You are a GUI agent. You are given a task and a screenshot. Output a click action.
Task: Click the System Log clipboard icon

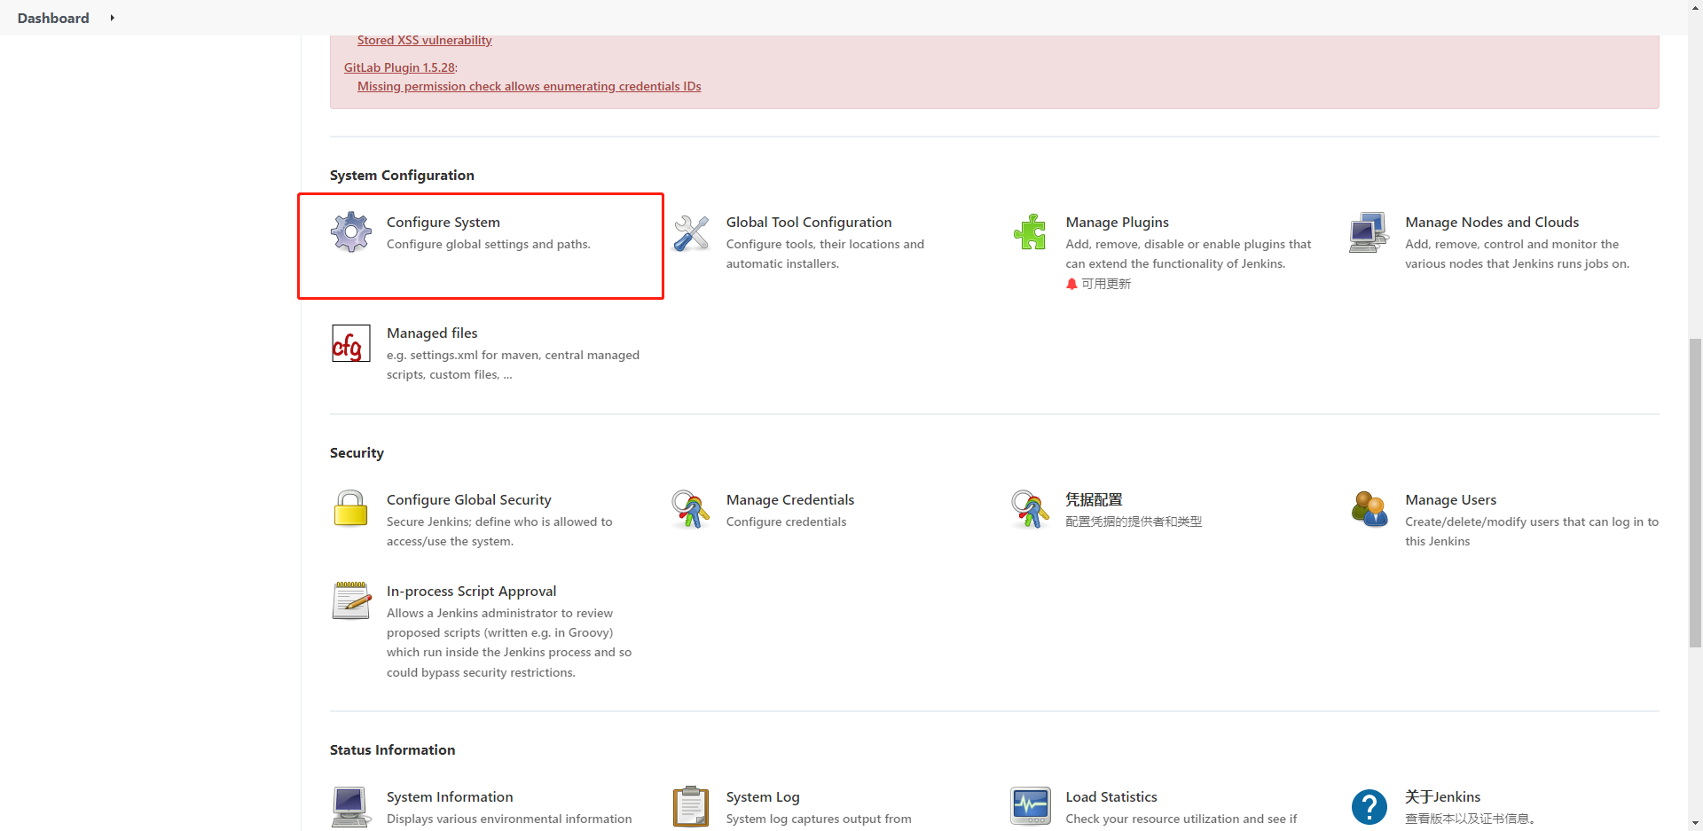click(x=691, y=807)
